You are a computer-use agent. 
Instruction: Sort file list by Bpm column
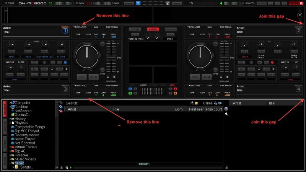pos(179,109)
